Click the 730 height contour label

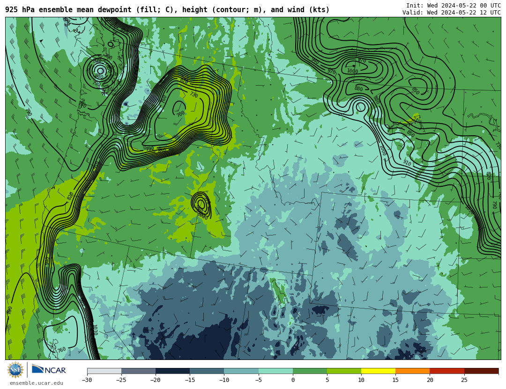193,95
